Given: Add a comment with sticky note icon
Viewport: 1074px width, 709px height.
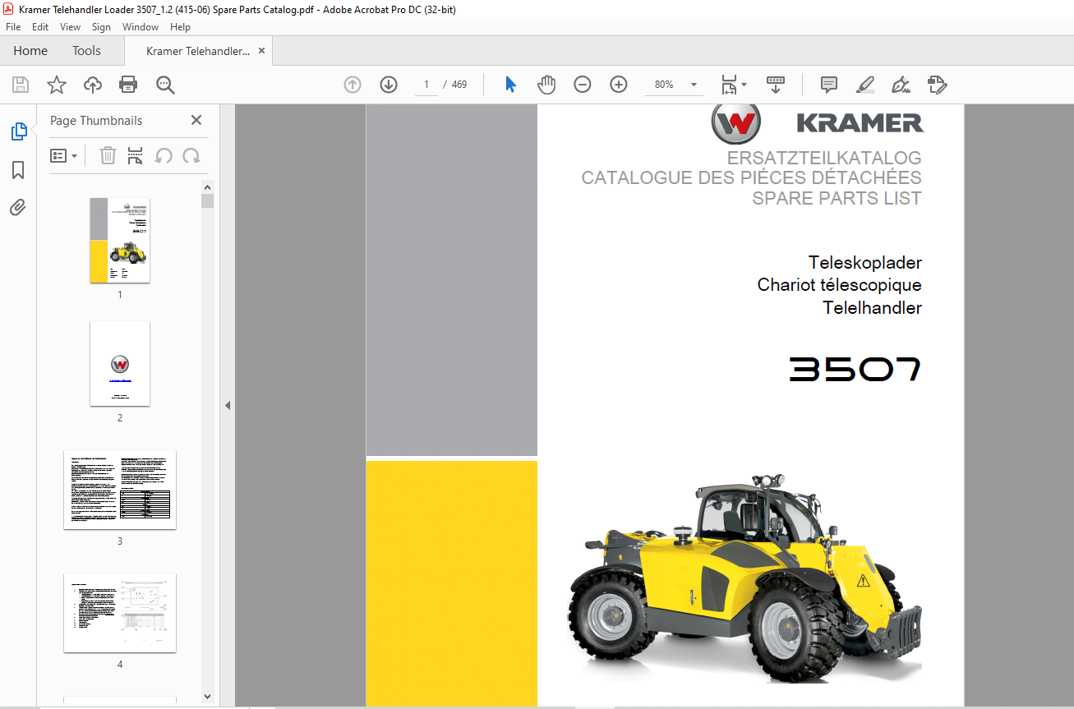Looking at the screenshot, I should [x=829, y=85].
